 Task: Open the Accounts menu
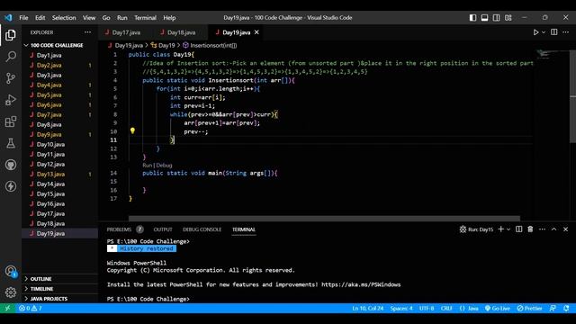point(11,272)
